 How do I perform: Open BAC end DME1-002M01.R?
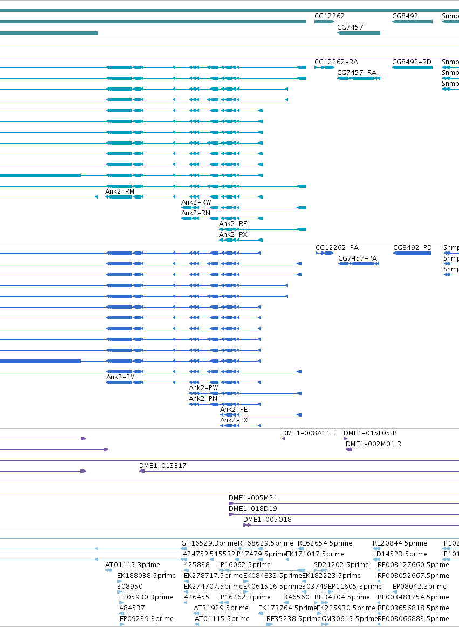[373, 444]
